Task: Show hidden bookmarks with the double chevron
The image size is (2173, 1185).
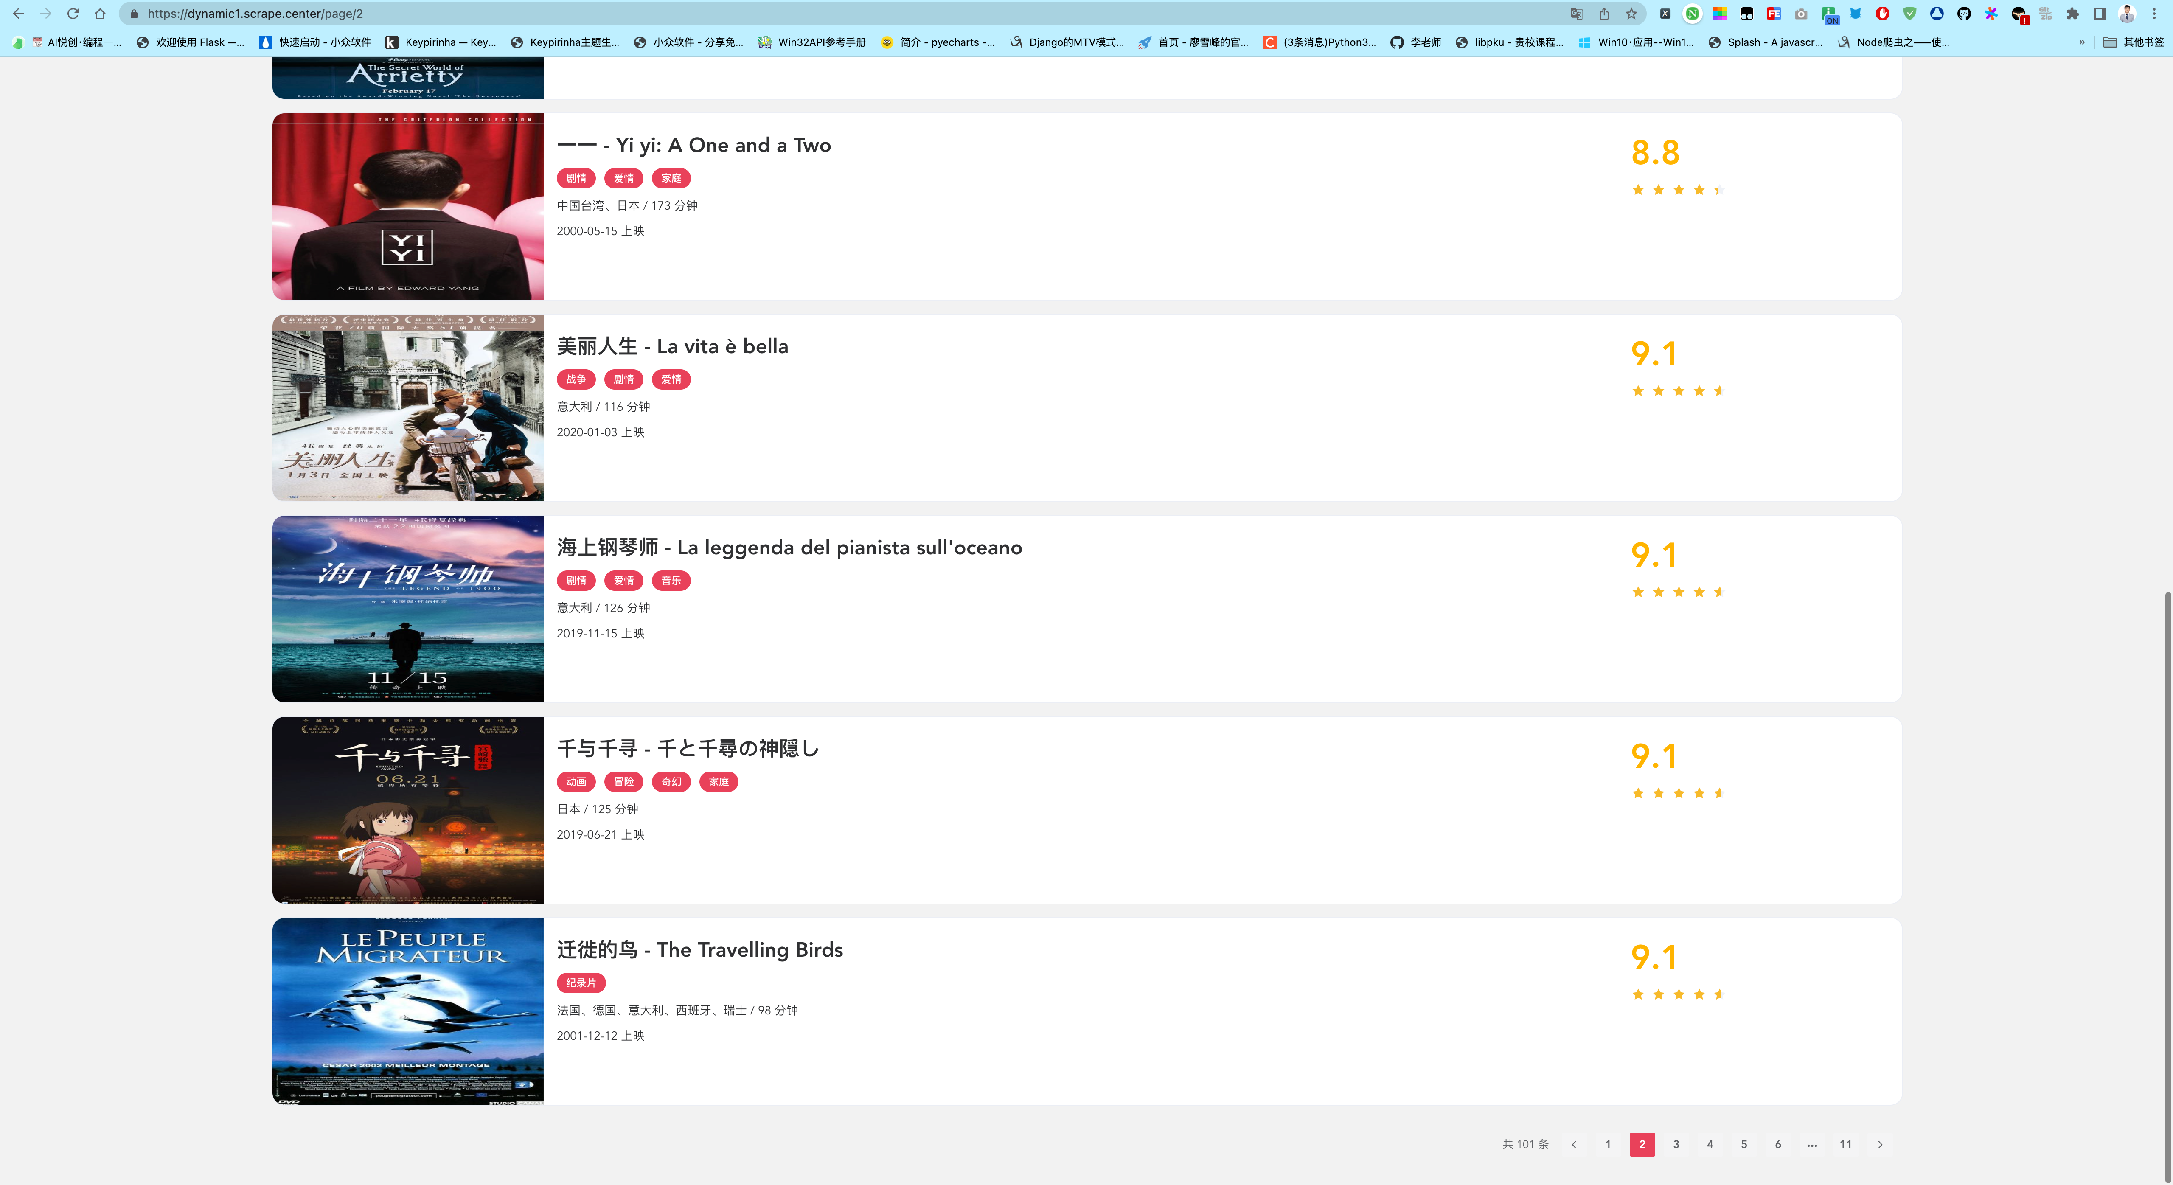Action: click(x=2082, y=42)
